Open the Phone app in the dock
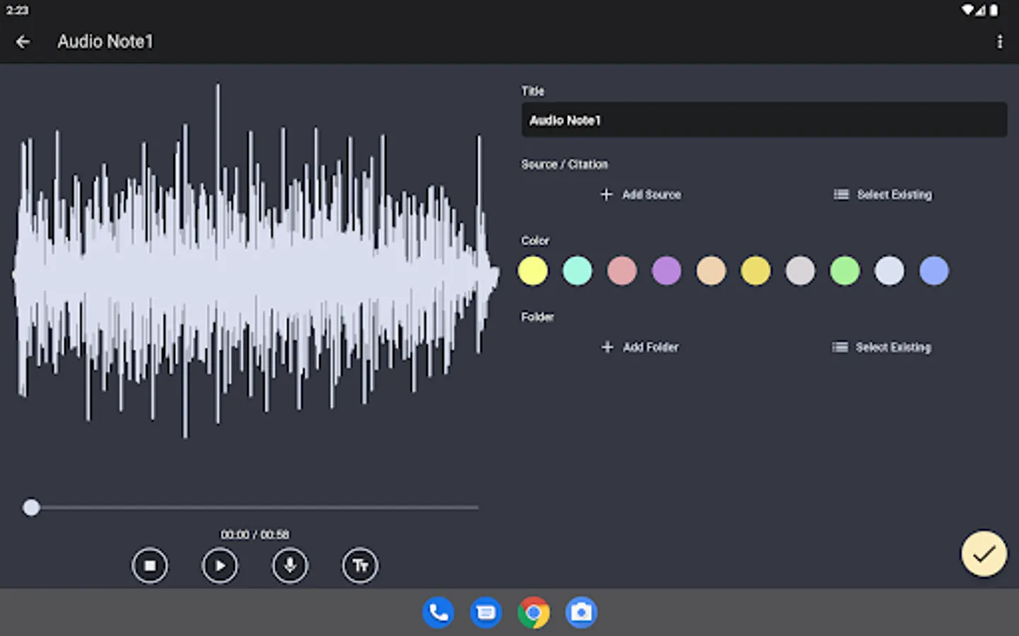This screenshot has width=1019, height=636. (439, 613)
